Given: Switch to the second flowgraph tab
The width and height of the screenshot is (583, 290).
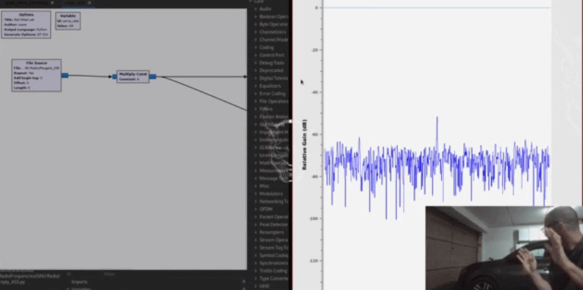Looking at the screenshot, I should (x=75, y=4).
